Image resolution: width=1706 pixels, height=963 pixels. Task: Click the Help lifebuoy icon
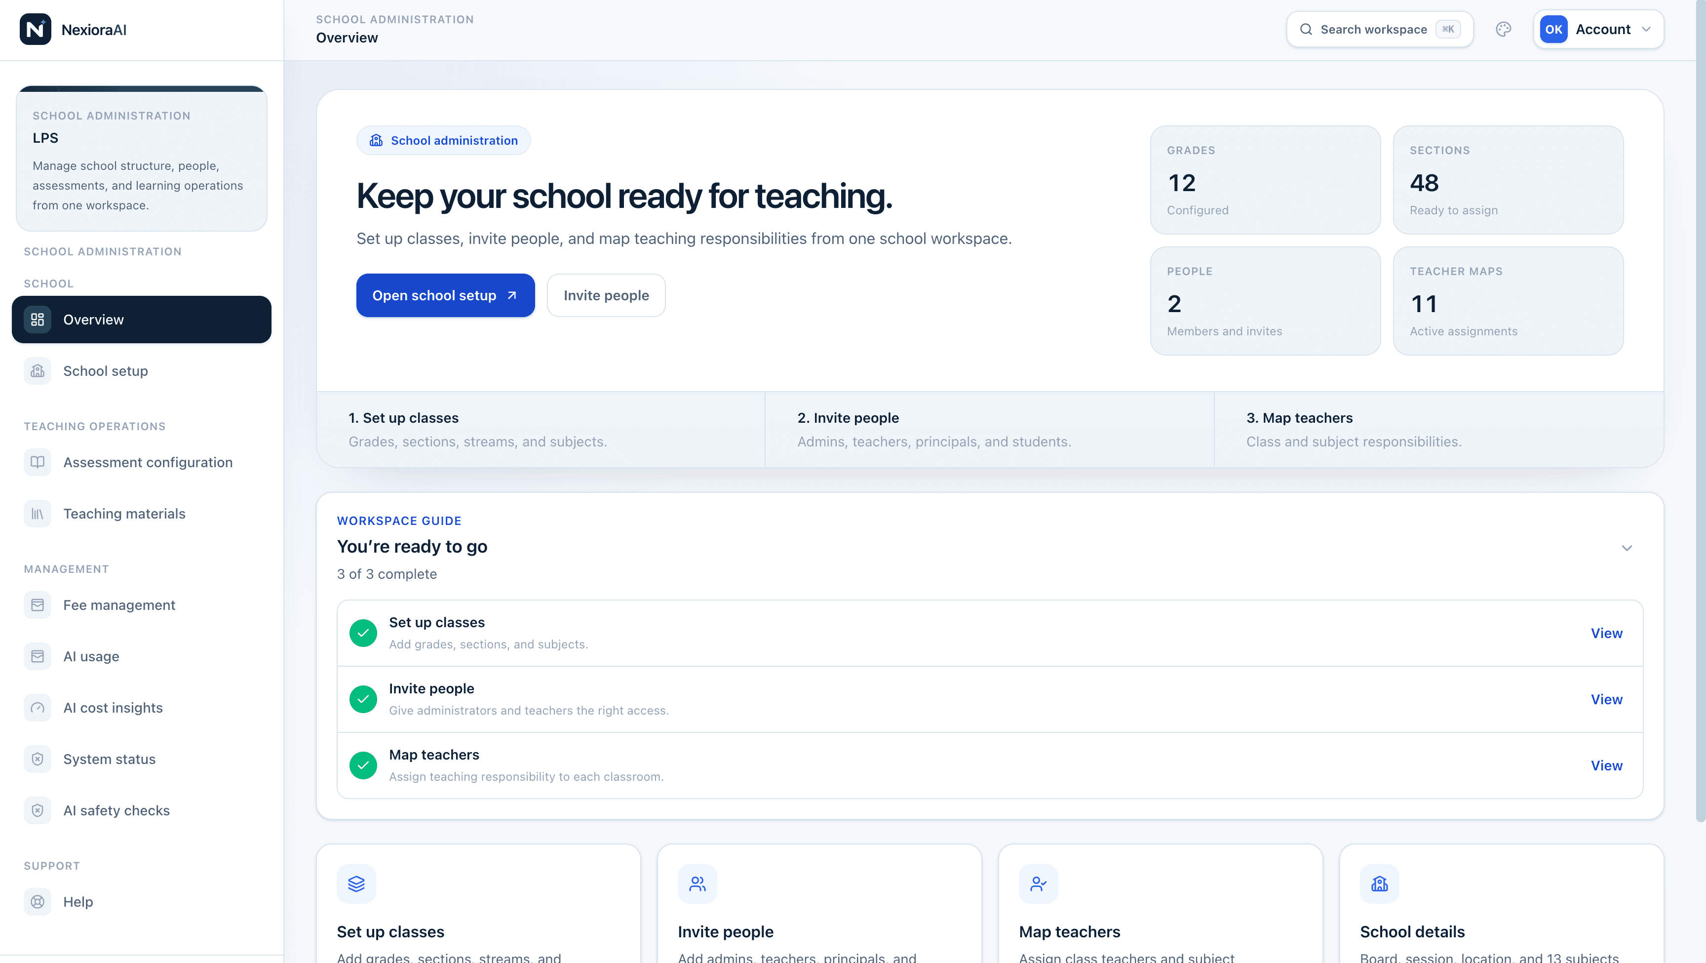click(x=38, y=902)
